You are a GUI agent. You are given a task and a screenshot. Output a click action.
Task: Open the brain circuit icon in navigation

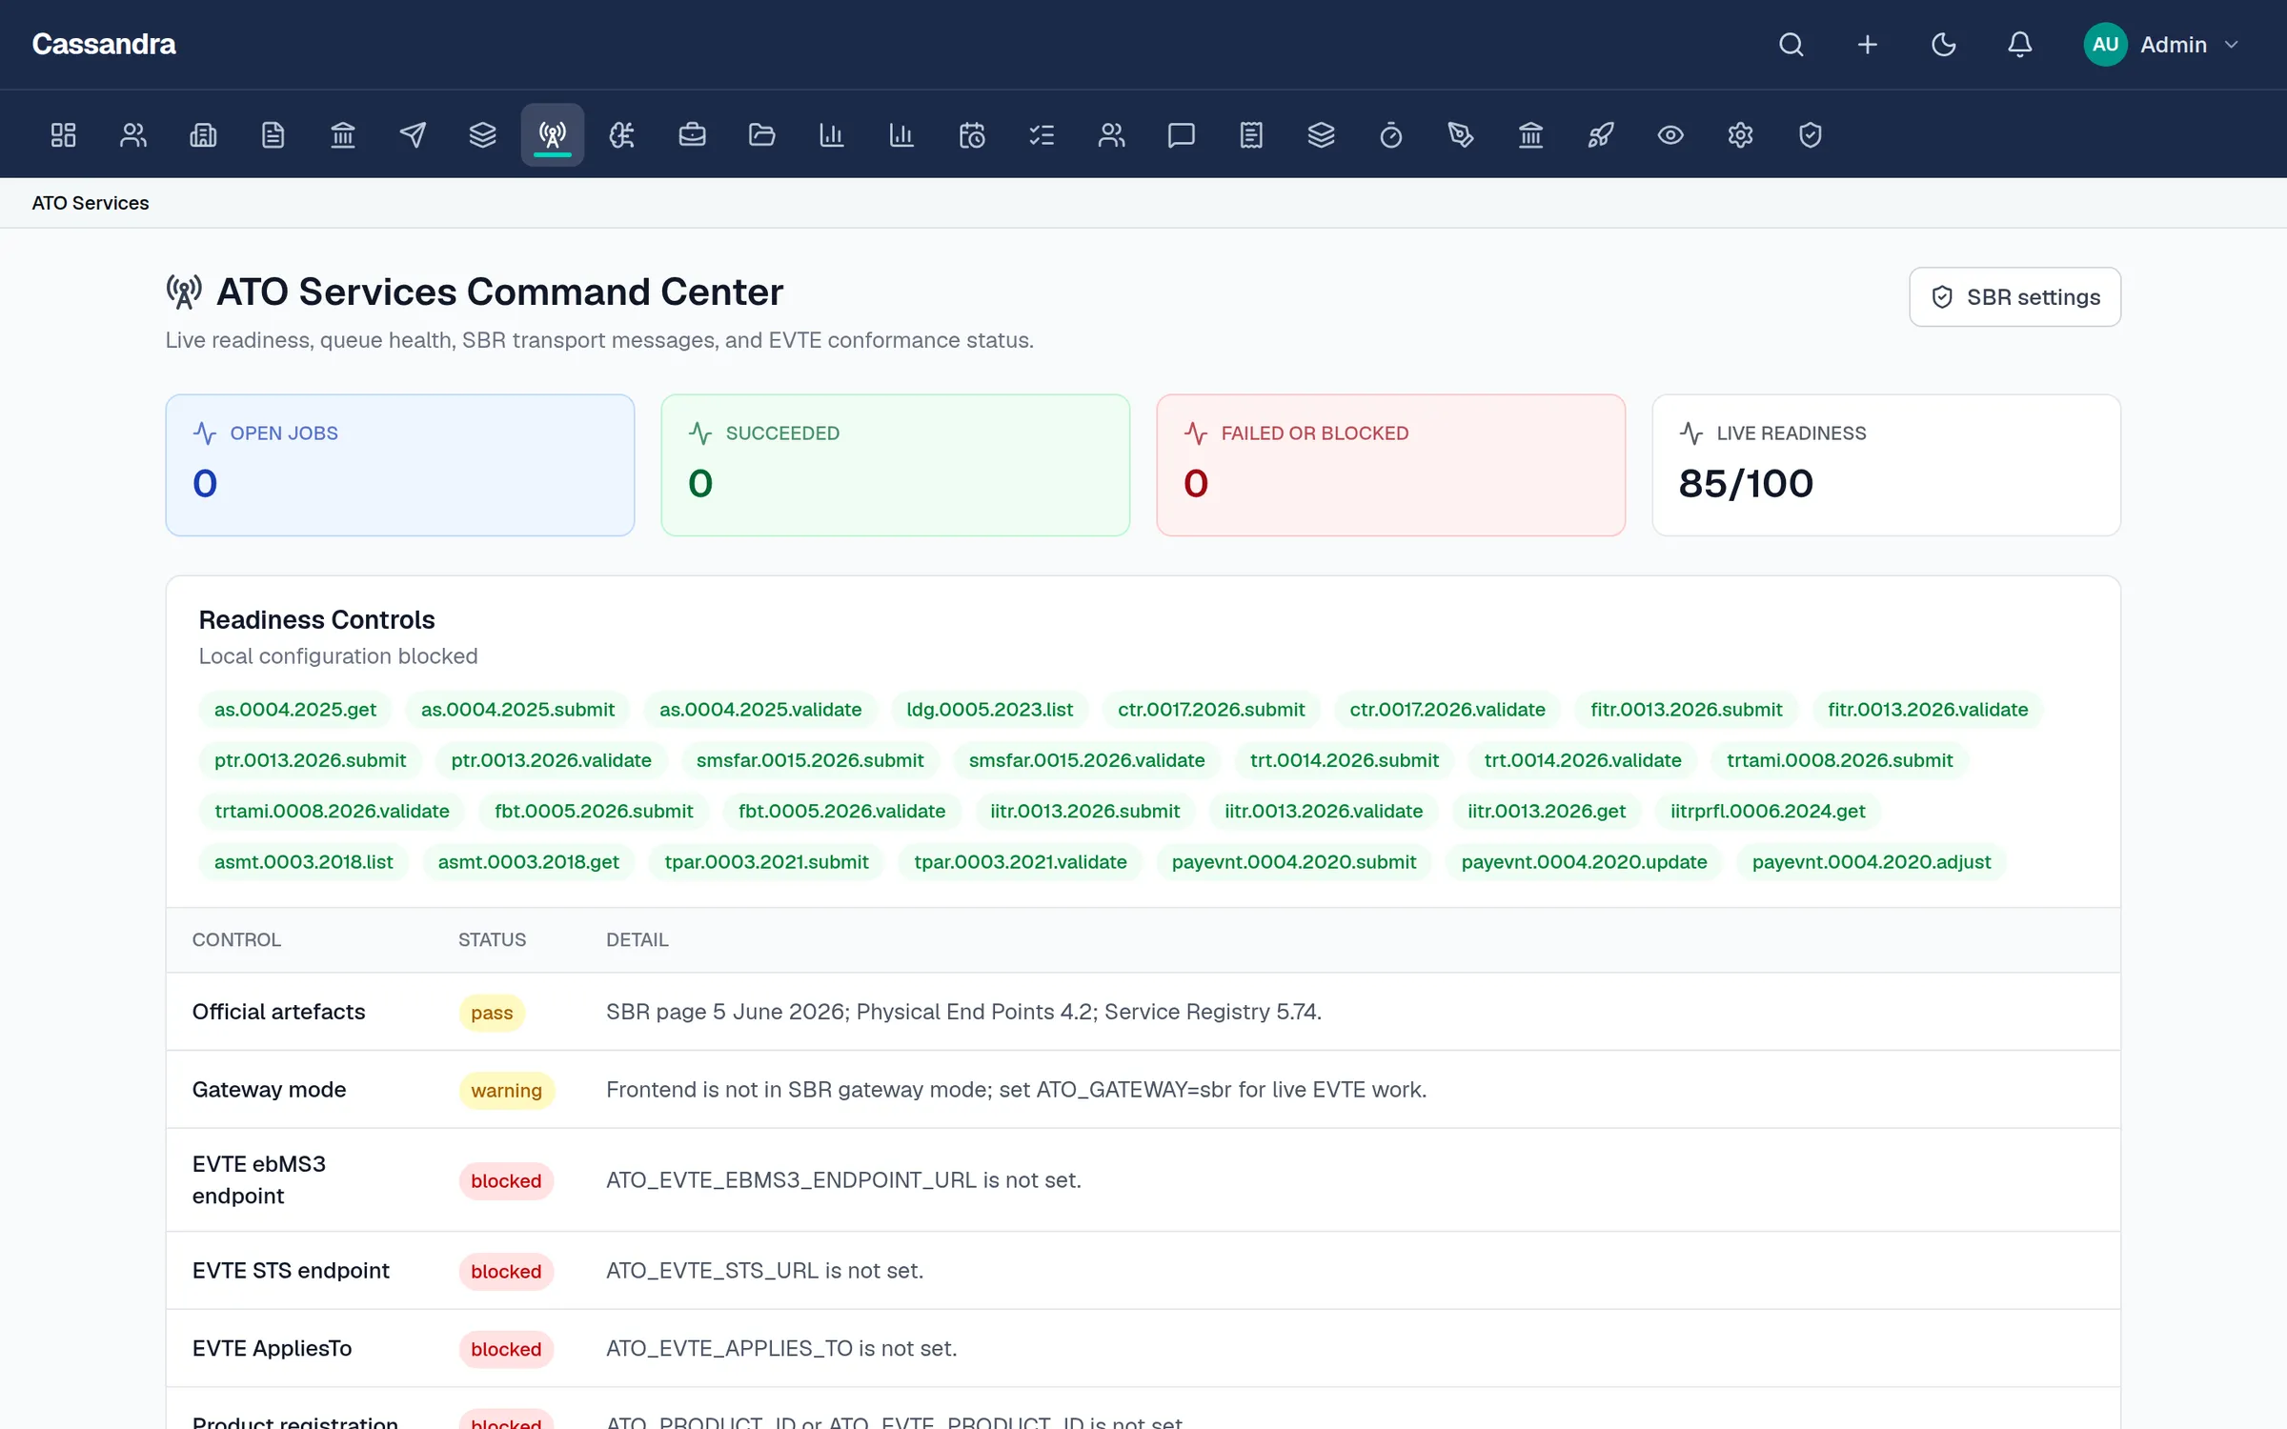click(x=622, y=135)
